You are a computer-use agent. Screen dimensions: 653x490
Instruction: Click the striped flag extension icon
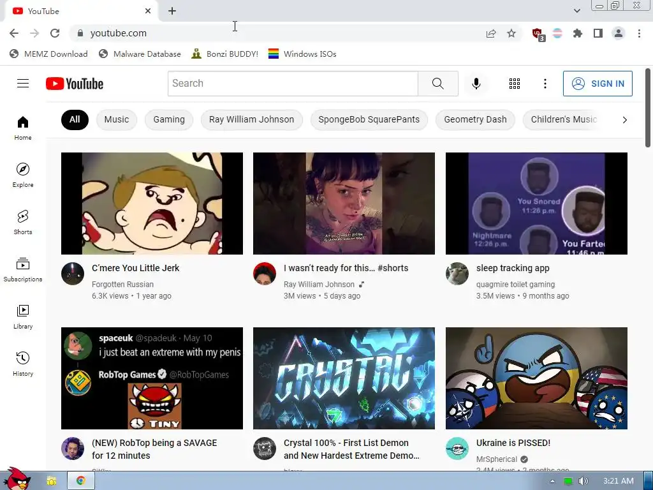point(557,33)
